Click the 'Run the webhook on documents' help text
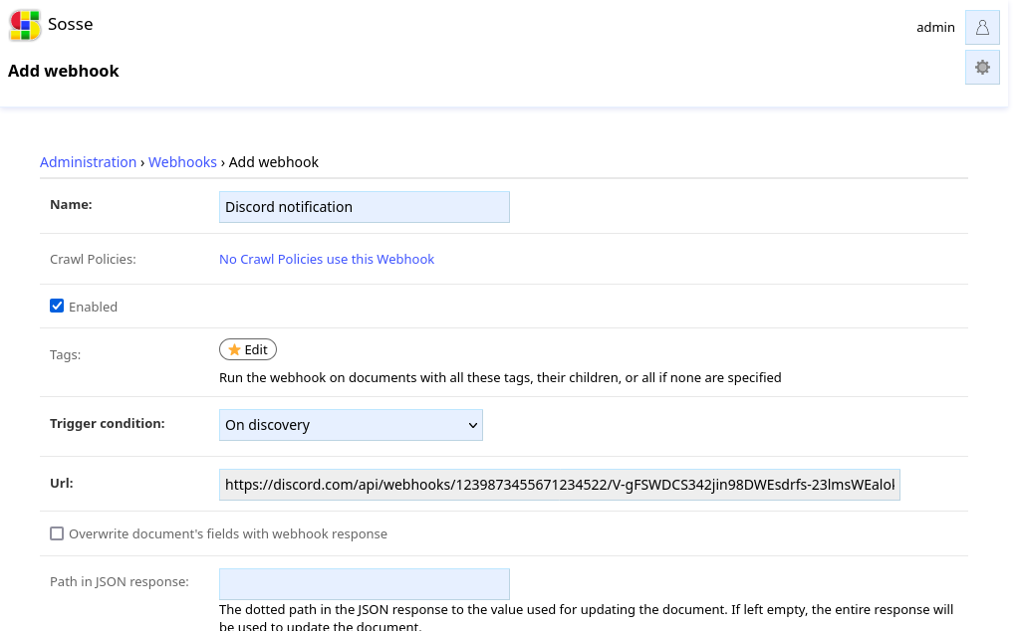The height and width of the screenshot is (631, 1020). (500, 377)
